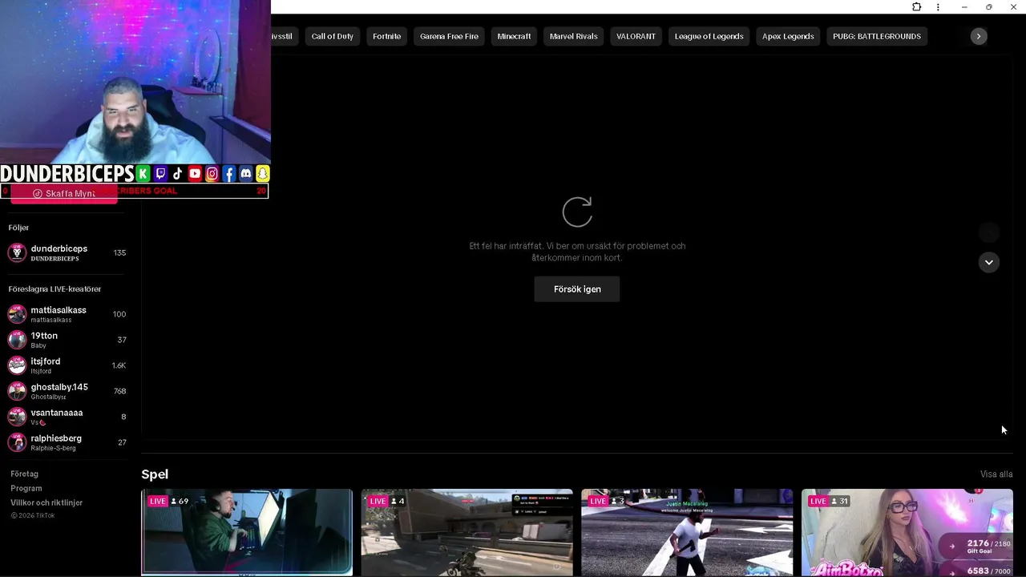Click the Facebook icon in the stream overlay
Image resolution: width=1026 pixels, height=577 pixels.
point(228,174)
